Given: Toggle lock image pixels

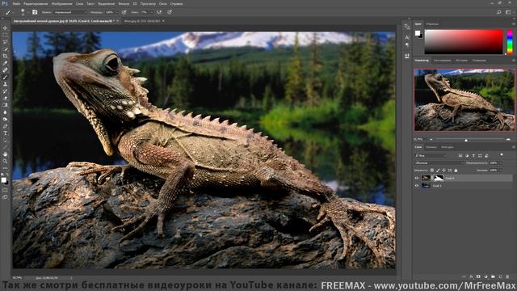Looking at the screenshot, I should point(438,171).
